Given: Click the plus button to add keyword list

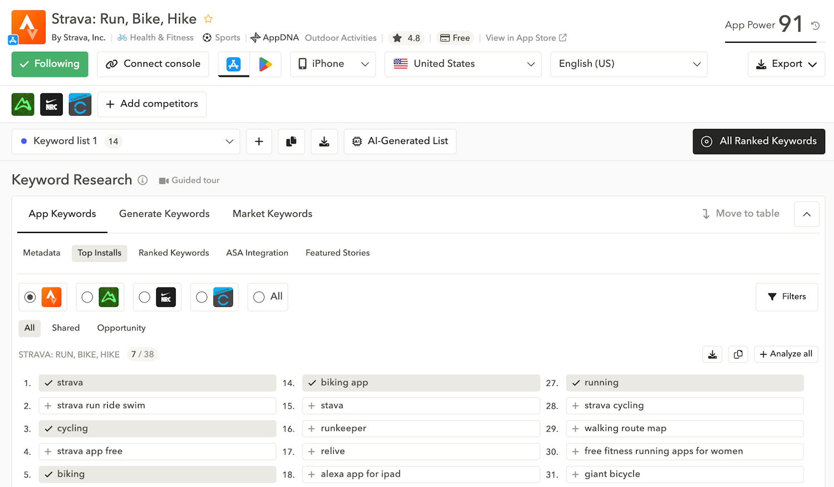Looking at the screenshot, I should point(259,142).
